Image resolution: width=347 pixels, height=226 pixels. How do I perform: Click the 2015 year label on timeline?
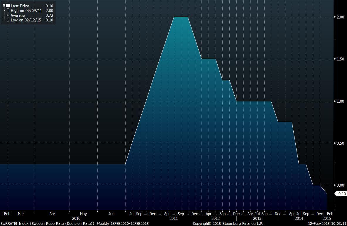326,218
